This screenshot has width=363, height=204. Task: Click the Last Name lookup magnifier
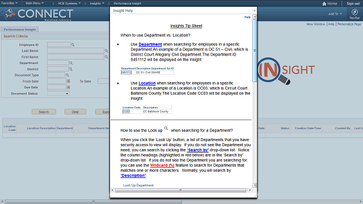pyautogui.click(x=106, y=50)
